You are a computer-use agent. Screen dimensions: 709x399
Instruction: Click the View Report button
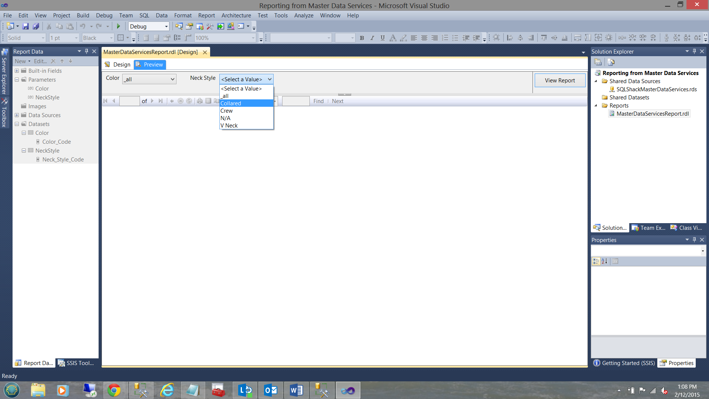coord(559,80)
